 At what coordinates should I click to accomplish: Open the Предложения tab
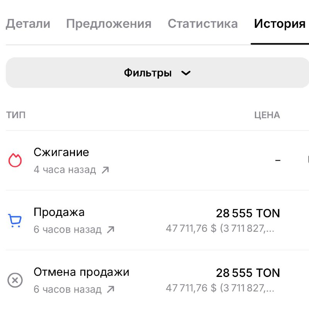pos(109,24)
